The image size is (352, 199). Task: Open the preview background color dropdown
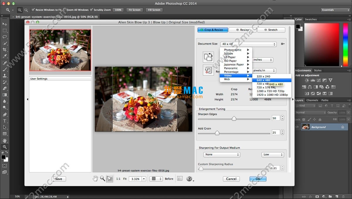pyautogui.click(x=156, y=179)
